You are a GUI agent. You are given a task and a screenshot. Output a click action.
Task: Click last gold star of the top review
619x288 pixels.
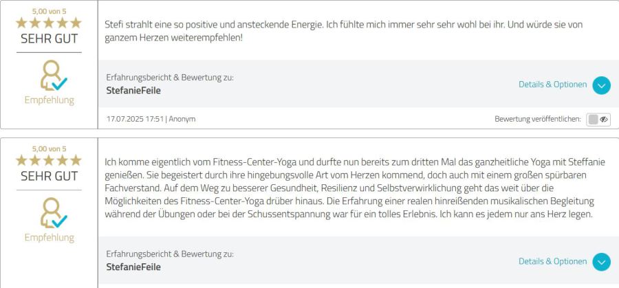click(x=76, y=22)
